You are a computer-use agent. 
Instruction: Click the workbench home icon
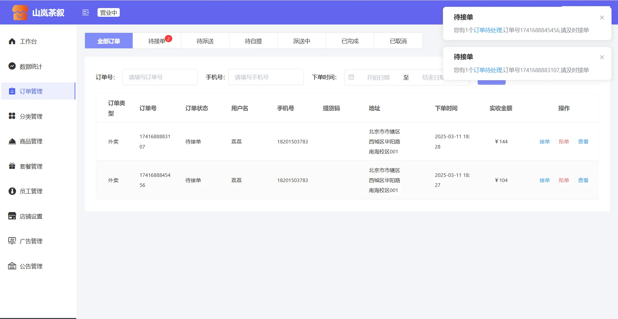[12, 41]
